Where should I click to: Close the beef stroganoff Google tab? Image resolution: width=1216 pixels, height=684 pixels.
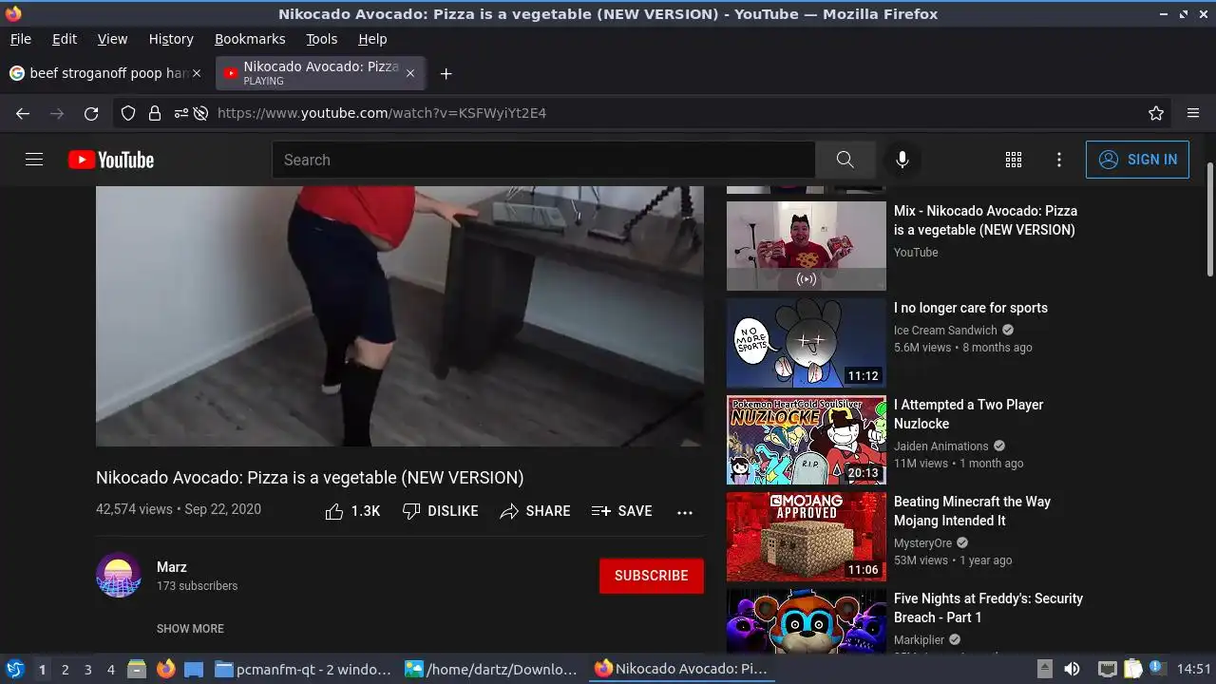pos(197,73)
